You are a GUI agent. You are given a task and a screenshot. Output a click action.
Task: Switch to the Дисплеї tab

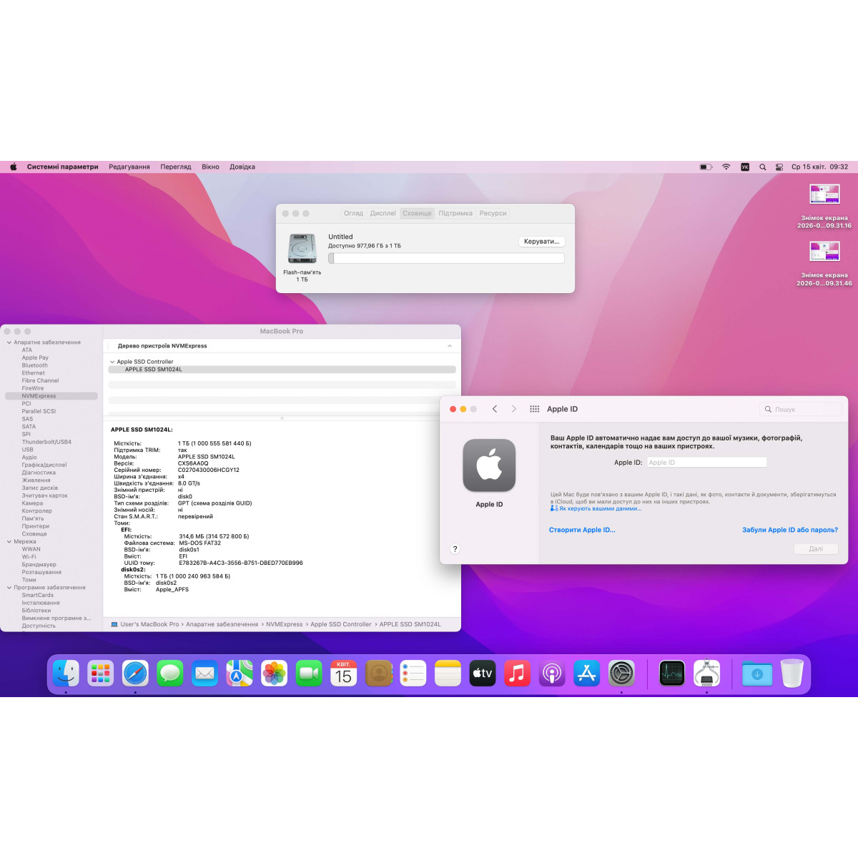point(383,213)
